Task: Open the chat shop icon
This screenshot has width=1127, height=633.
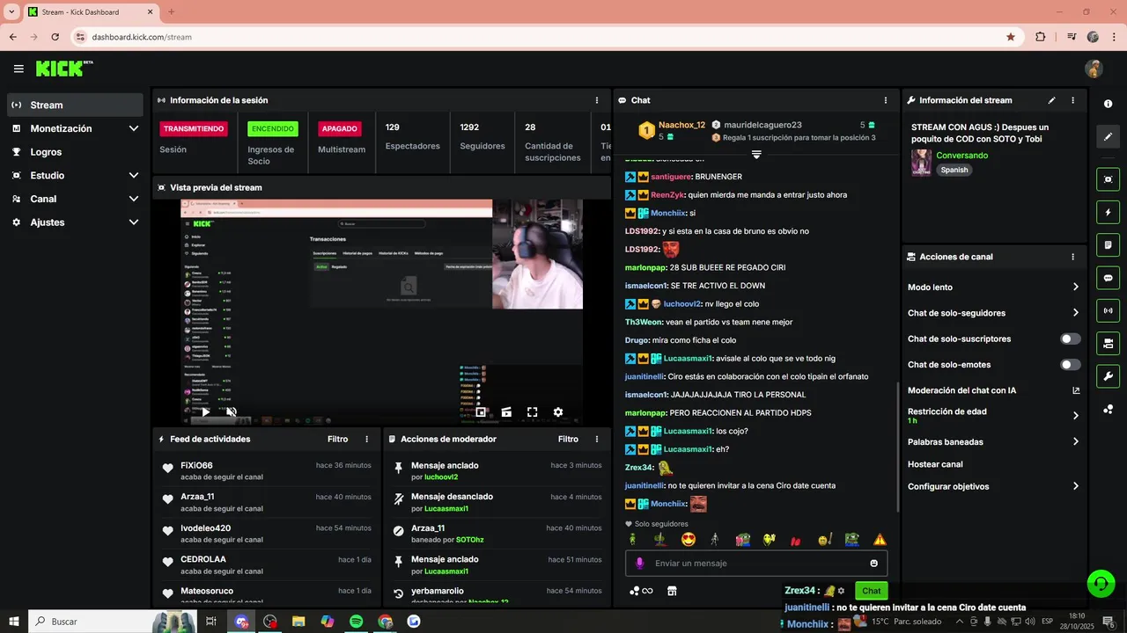Action: 672,591
